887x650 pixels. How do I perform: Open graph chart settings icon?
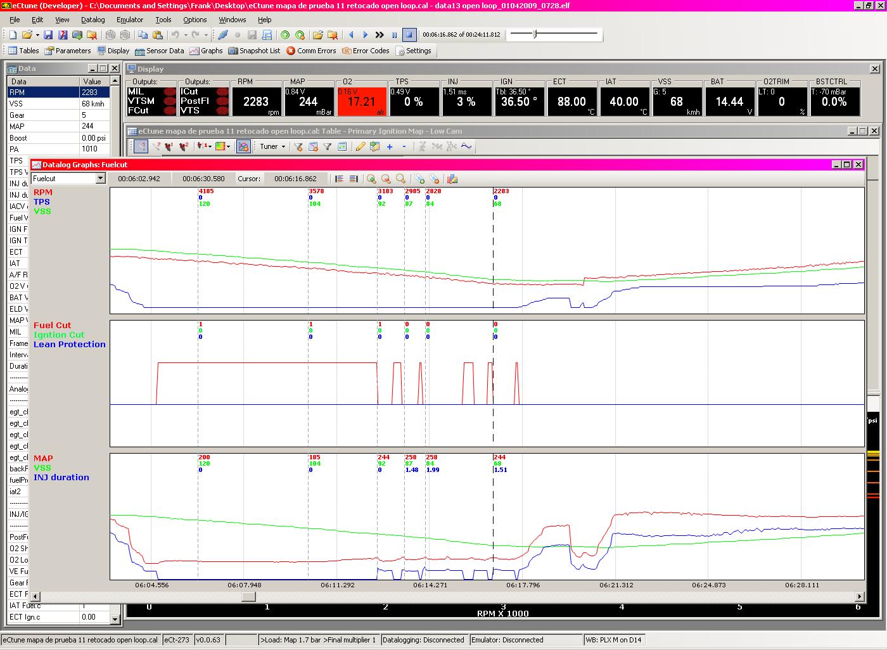point(452,179)
